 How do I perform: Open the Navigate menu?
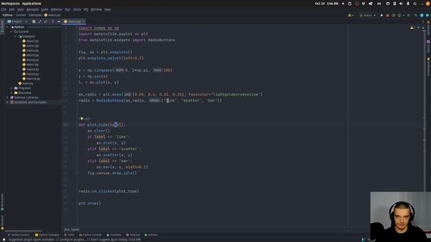[x=32, y=9]
